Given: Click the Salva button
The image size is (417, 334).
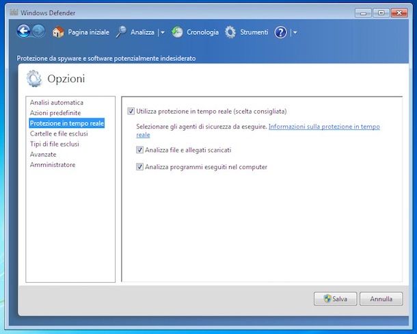Looking at the screenshot, I should click(x=336, y=299).
